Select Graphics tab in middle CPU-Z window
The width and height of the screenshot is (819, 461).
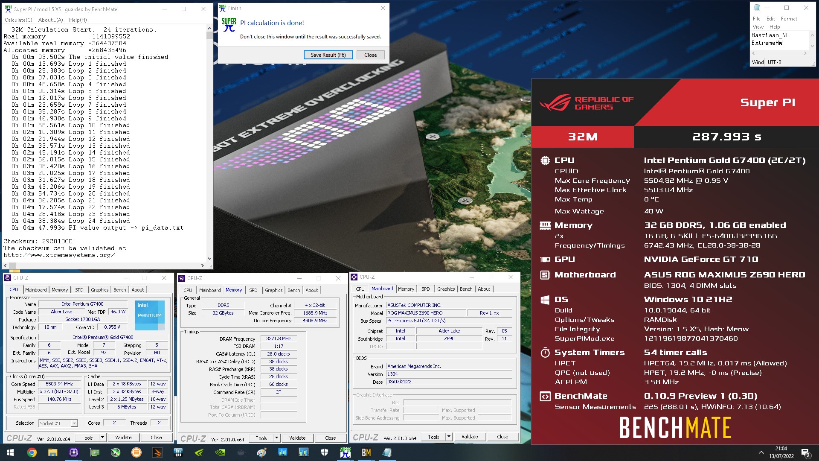click(x=274, y=290)
